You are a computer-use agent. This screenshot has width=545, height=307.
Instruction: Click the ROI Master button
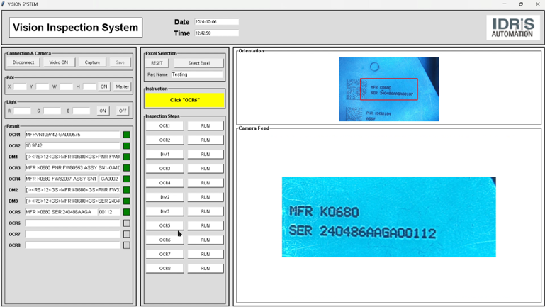coord(123,86)
